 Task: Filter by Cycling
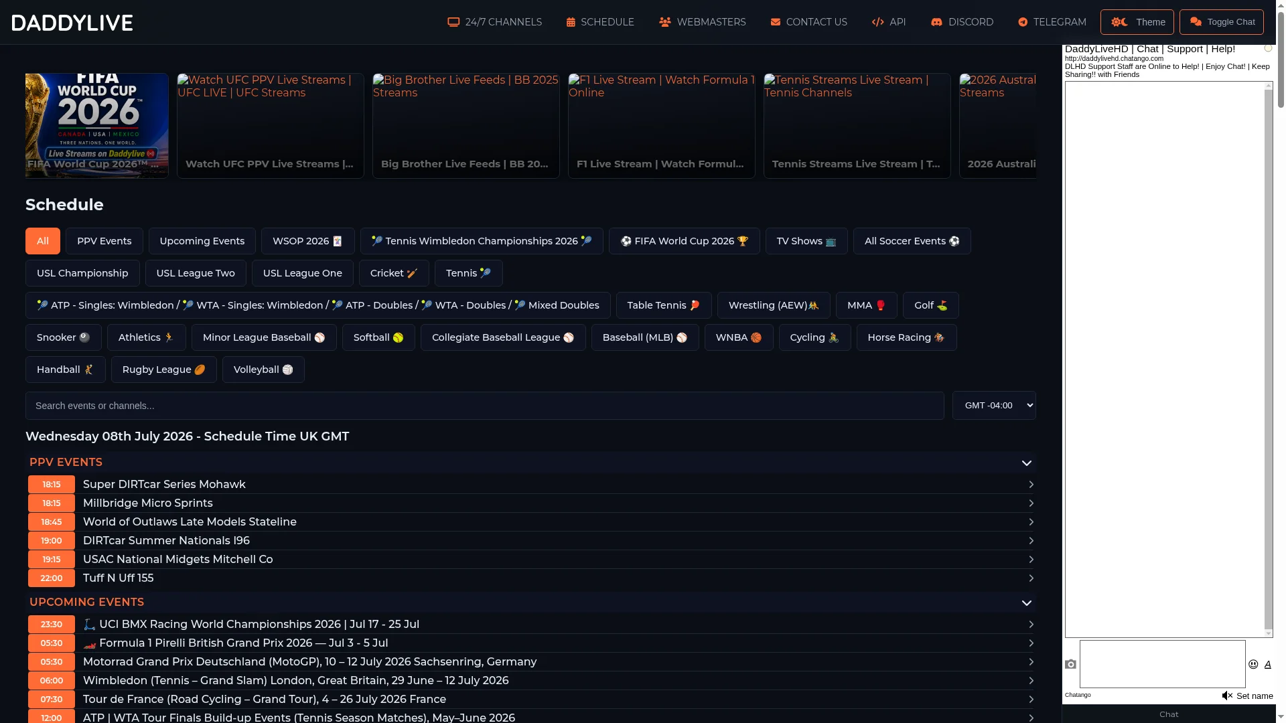pyautogui.click(x=814, y=337)
